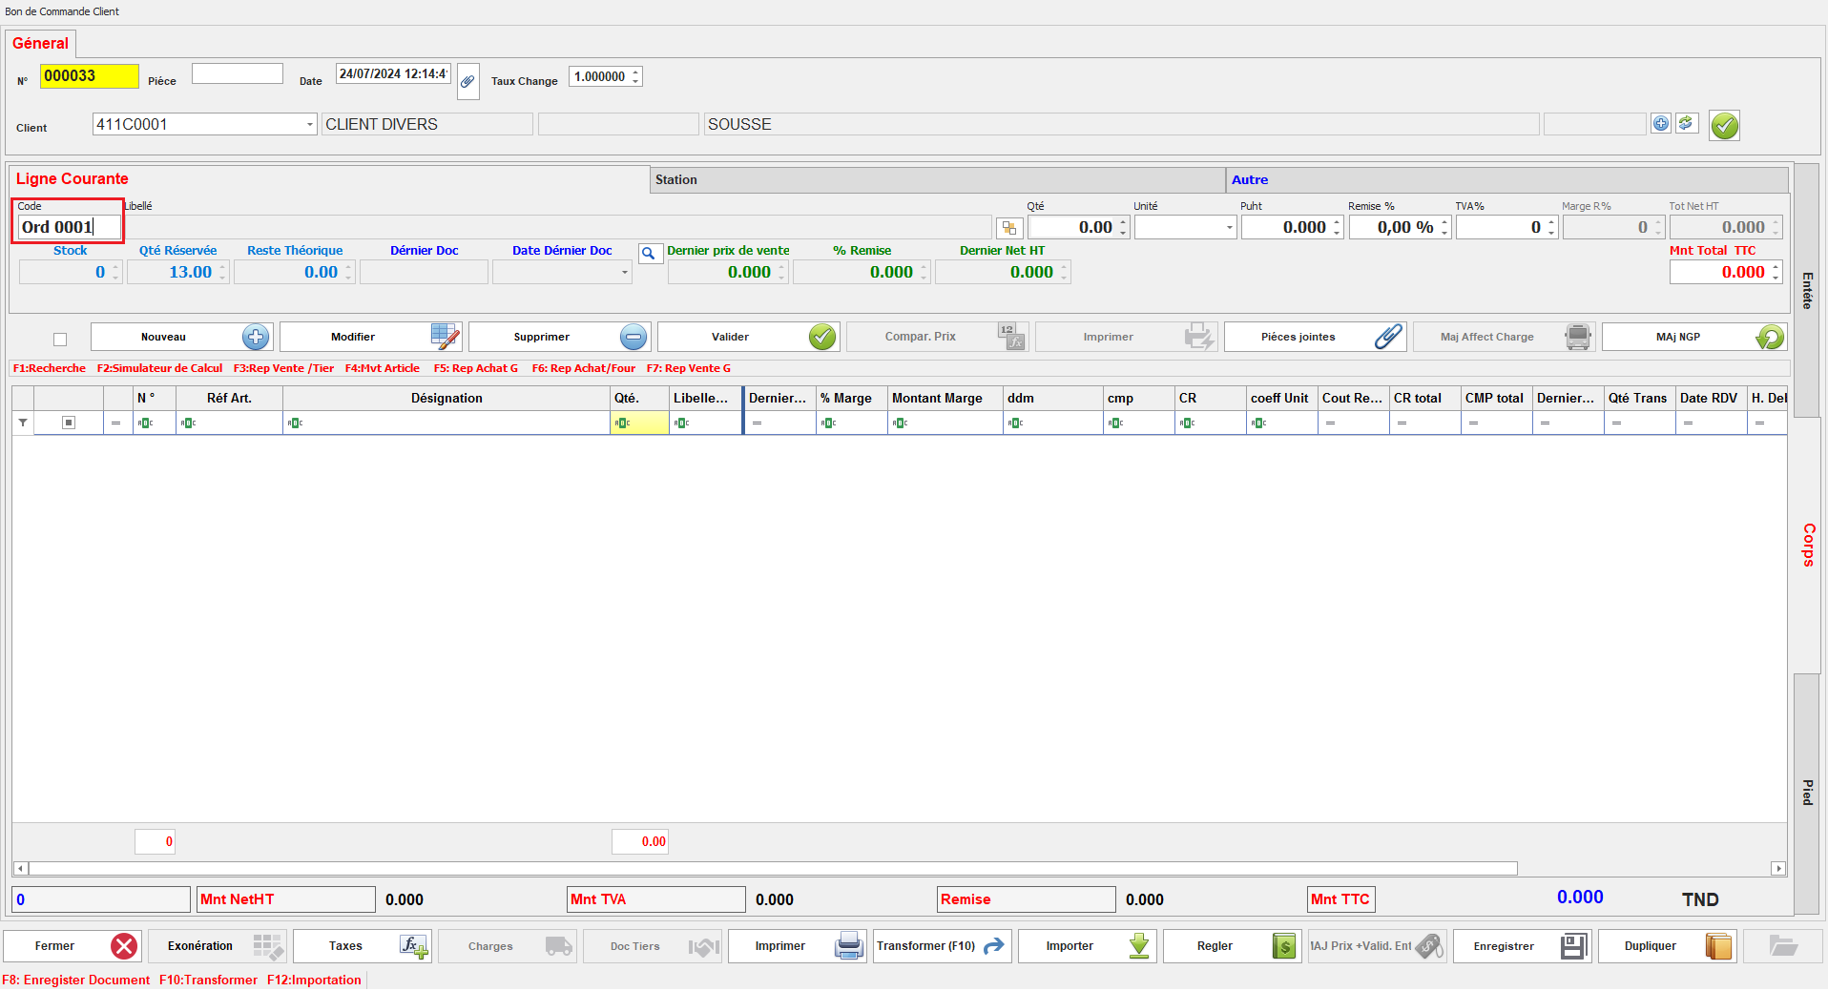The image size is (1828, 991).
Task: Click the Nouveau button
Action: (181, 337)
